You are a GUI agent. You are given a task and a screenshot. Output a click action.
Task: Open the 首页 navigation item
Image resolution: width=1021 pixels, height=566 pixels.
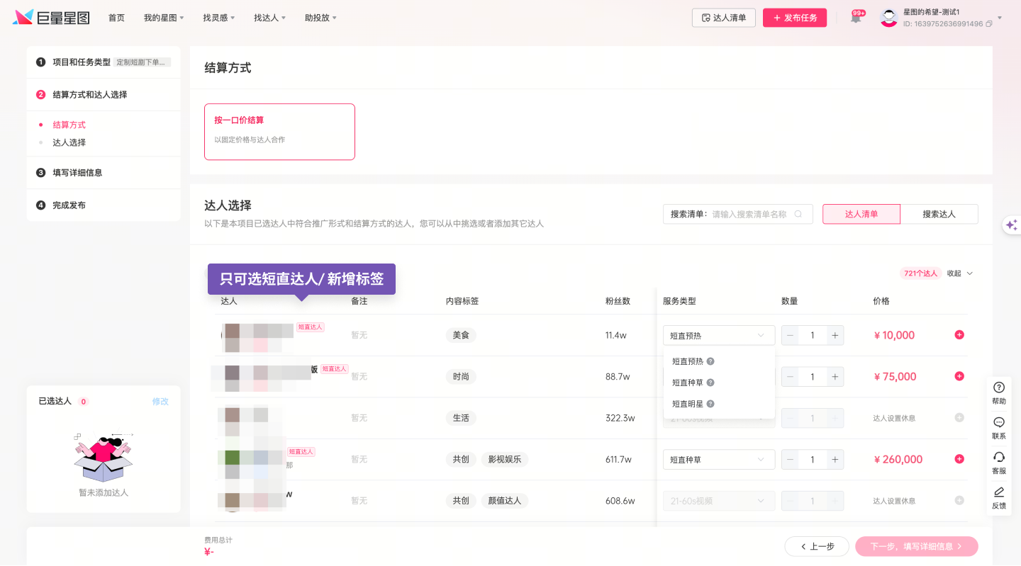click(116, 18)
